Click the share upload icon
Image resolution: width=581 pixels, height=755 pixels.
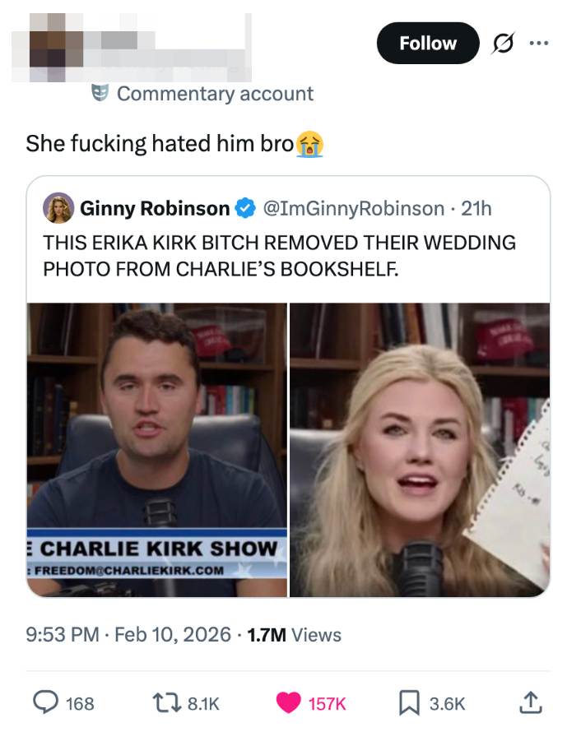coord(532,702)
